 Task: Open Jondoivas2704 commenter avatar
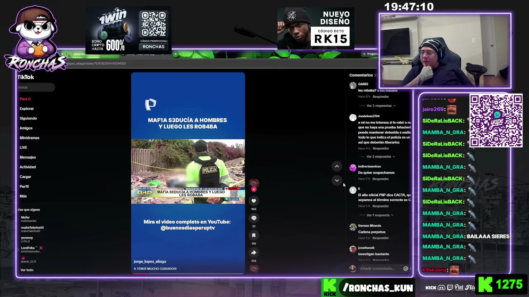pyautogui.click(x=353, y=118)
